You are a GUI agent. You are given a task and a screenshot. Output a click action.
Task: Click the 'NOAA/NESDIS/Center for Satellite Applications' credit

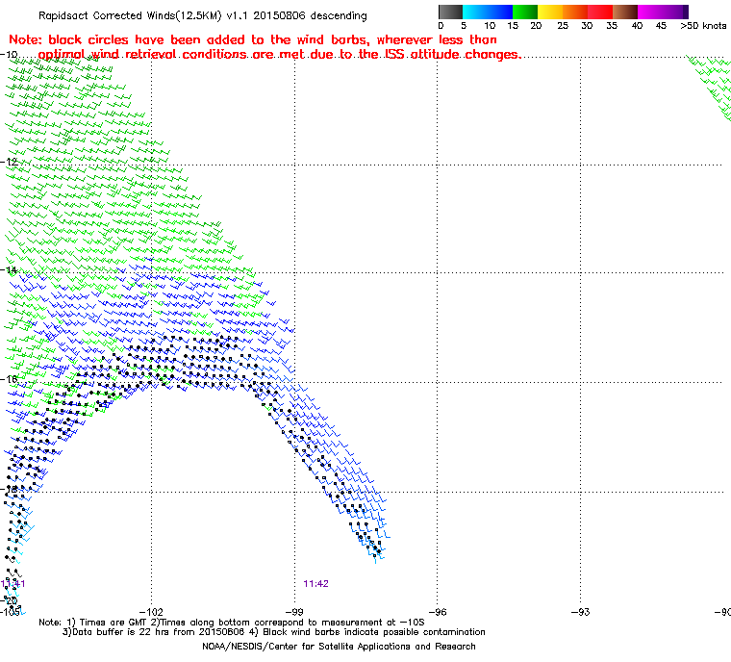tap(339, 647)
